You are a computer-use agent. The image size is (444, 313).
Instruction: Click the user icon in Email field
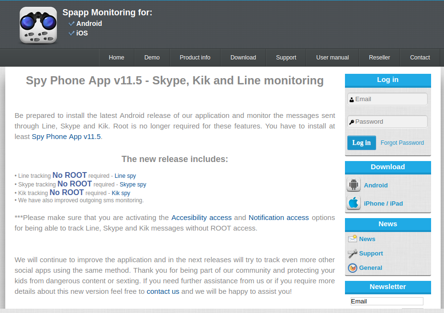tap(352, 100)
